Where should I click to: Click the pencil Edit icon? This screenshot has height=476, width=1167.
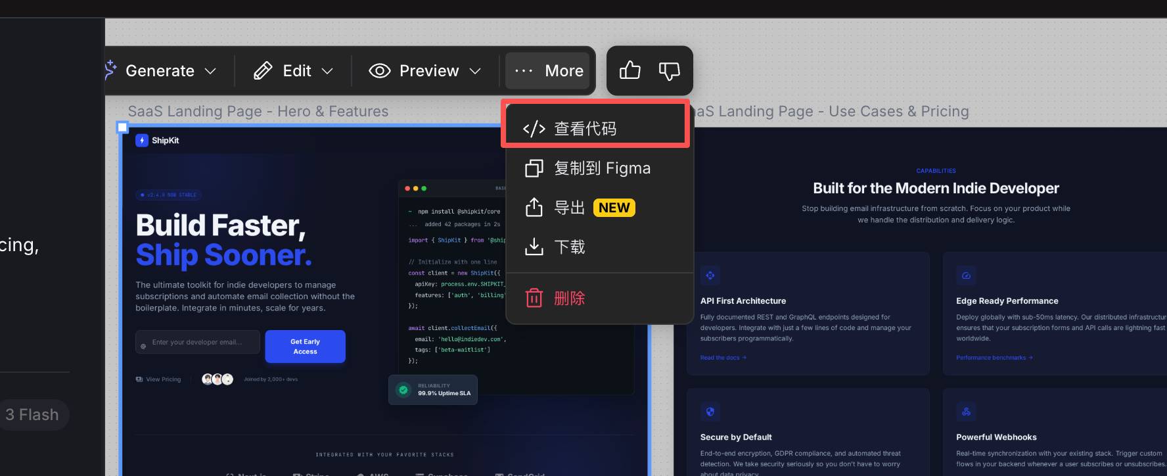click(x=263, y=70)
